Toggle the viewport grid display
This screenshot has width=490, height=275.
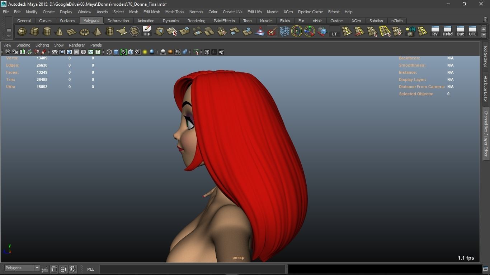click(55, 52)
